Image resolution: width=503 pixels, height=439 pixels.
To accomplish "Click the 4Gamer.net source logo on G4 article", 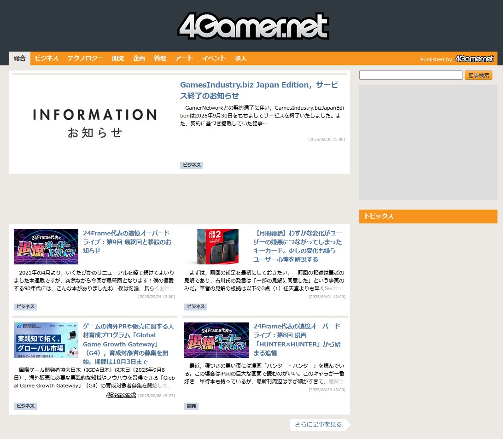I will [x=121, y=395].
